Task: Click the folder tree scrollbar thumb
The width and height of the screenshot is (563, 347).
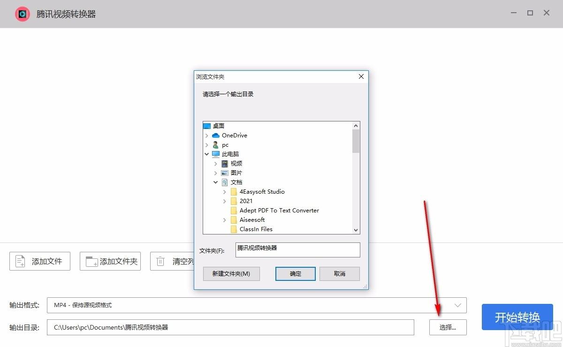Action: pyautogui.click(x=356, y=141)
